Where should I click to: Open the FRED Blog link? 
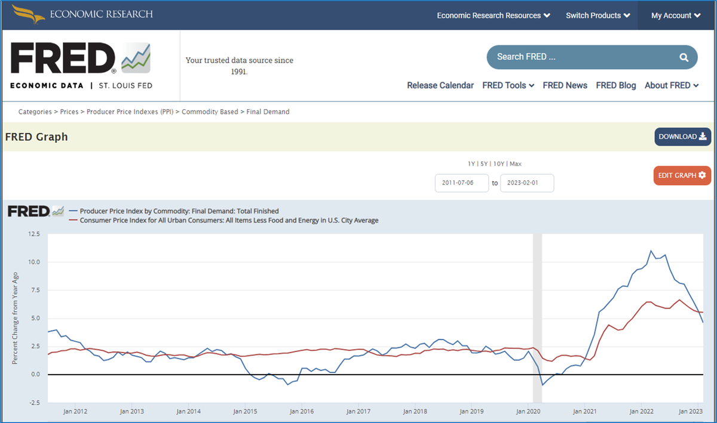click(616, 85)
